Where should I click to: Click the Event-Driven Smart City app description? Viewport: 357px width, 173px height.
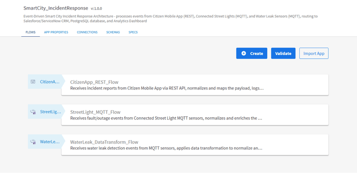pyautogui.click(x=170, y=19)
